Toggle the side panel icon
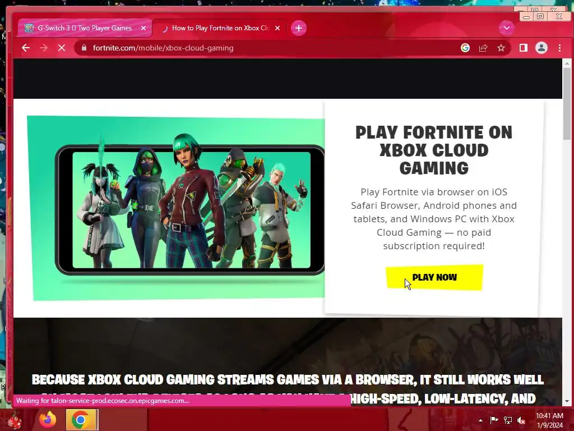Image resolution: width=574 pixels, height=431 pixels. click(524, 48)
